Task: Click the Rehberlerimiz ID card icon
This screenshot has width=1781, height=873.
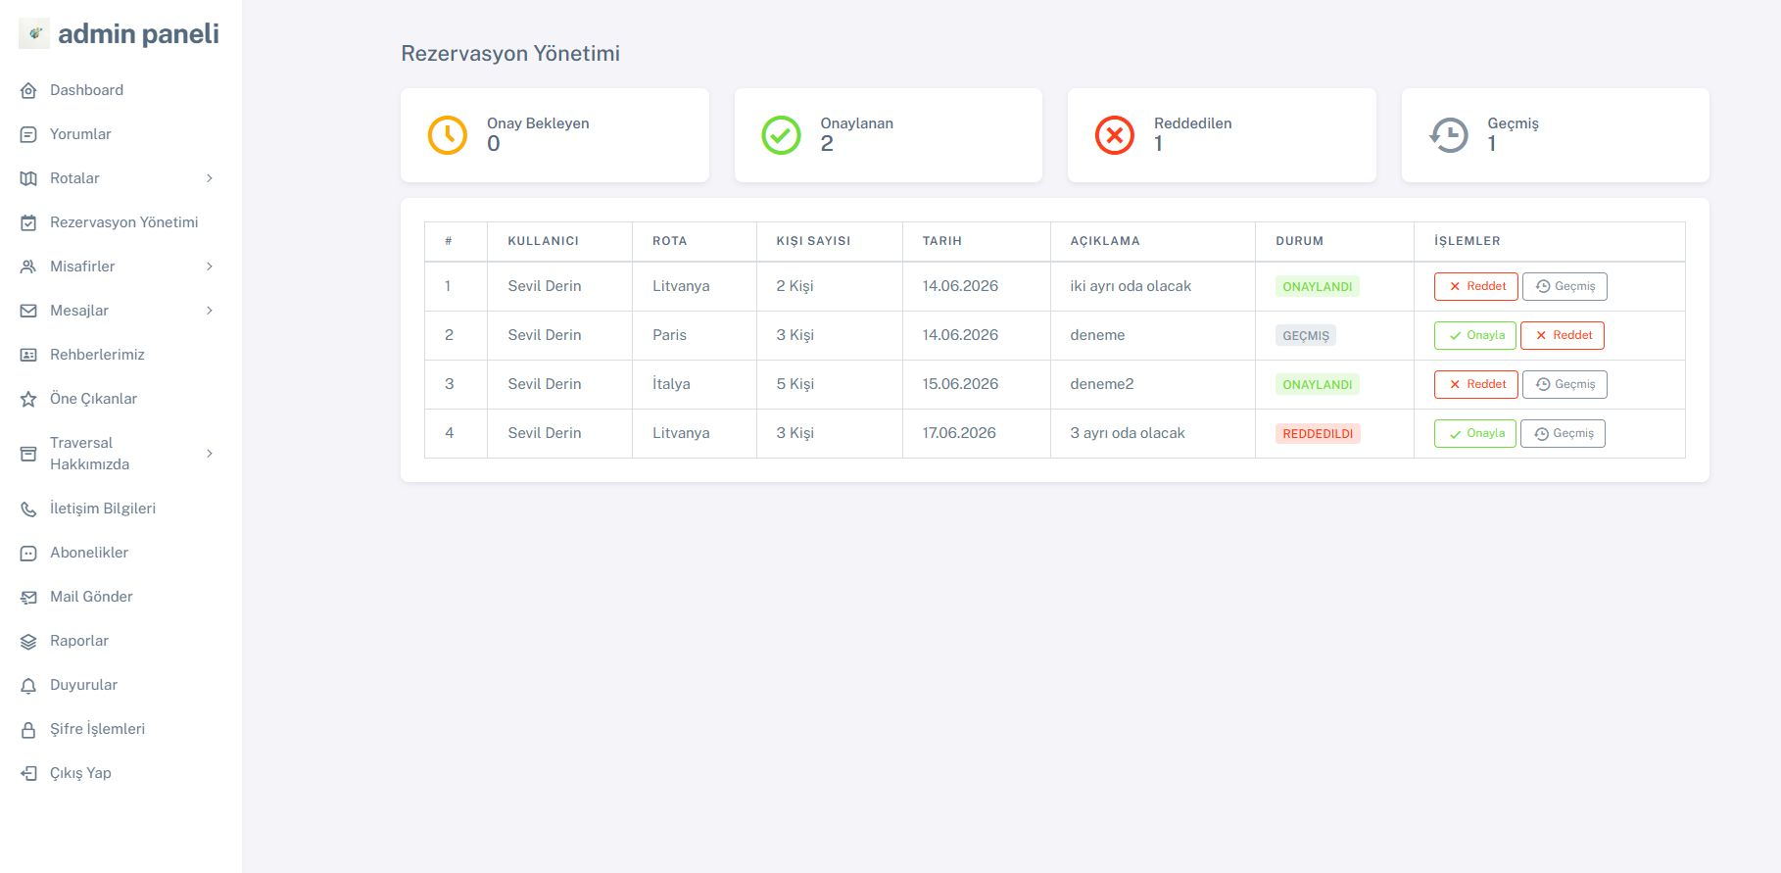Action: [28, 355]
